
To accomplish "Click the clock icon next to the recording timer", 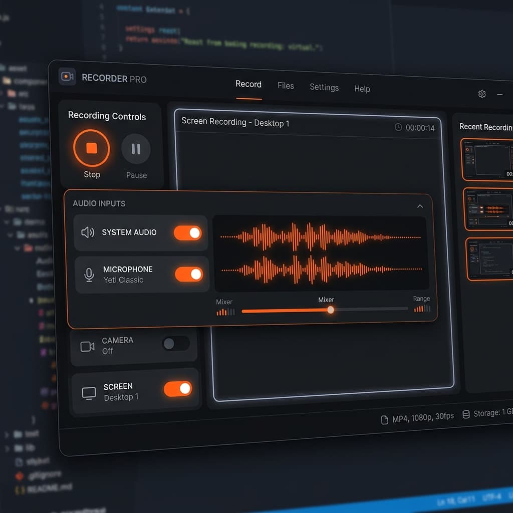I will click(398, 128).
